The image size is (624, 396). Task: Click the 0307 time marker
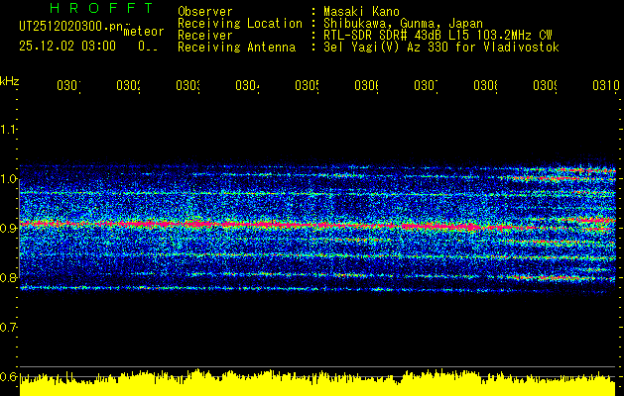click(426, 85)
